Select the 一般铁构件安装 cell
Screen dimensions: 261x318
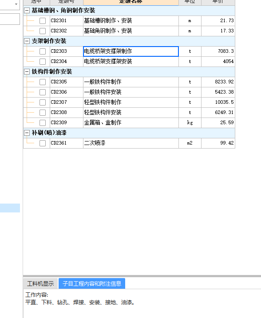tap(131, 92)
